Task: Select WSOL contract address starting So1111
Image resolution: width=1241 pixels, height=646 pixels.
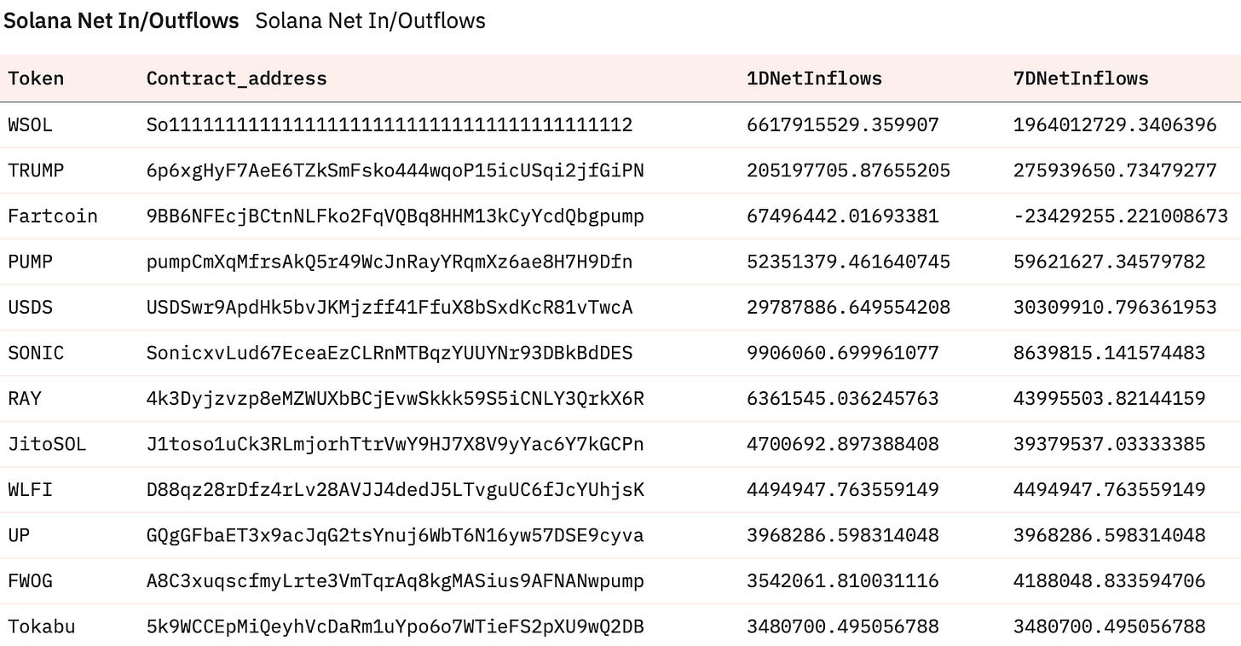Action: [x=390, y=125]
